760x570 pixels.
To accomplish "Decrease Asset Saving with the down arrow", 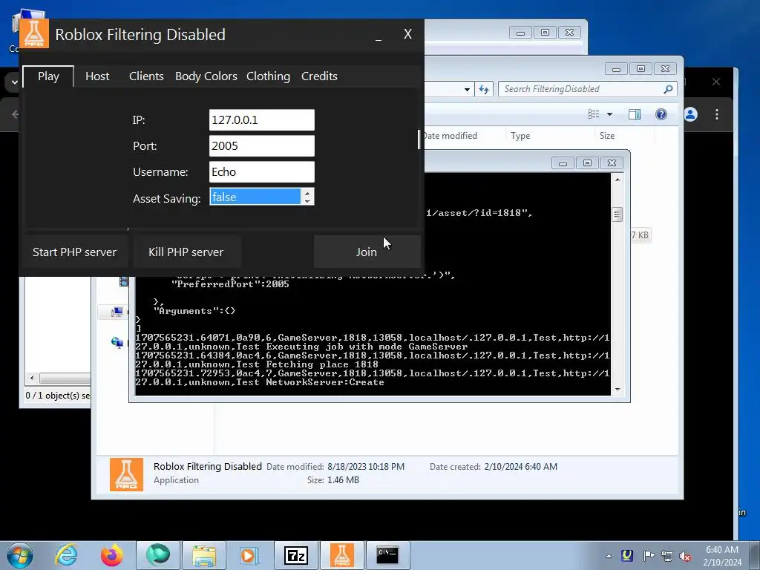I will (307, 200).
